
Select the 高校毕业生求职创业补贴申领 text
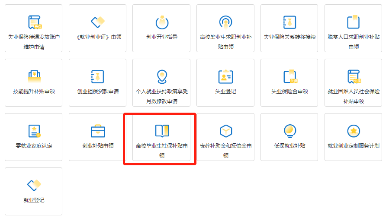[226, 42]
